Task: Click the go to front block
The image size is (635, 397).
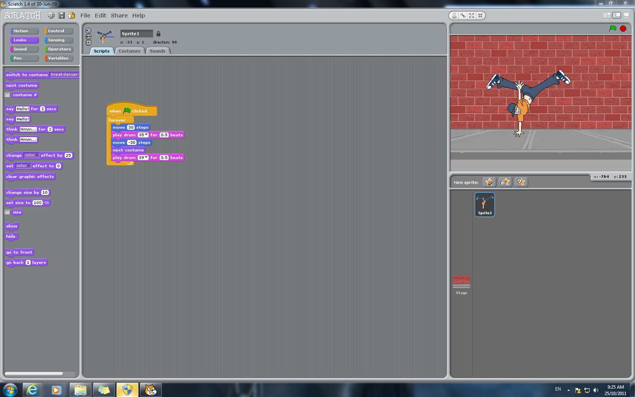Action: tap(19, 252)
